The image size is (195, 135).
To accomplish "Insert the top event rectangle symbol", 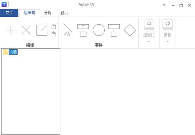I will pos(83,30).
